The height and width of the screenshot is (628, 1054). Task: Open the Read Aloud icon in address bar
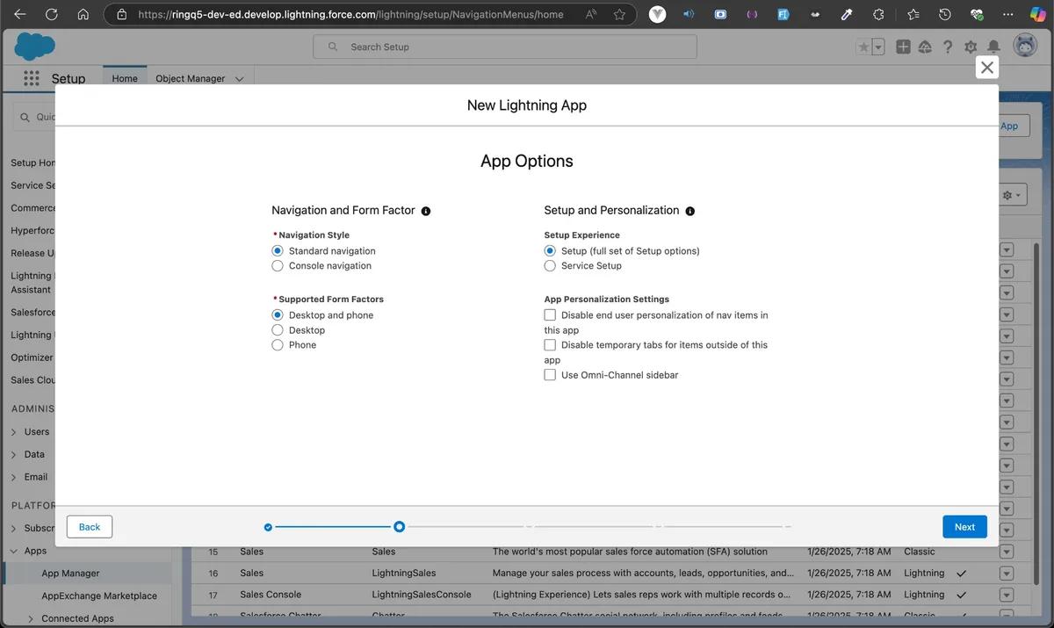[590, 14]
